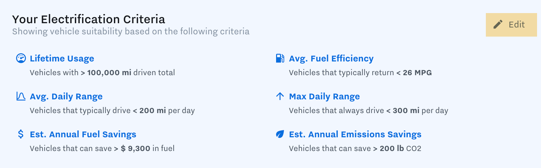Open the Max Daily Range heading

tap(324, 96)
